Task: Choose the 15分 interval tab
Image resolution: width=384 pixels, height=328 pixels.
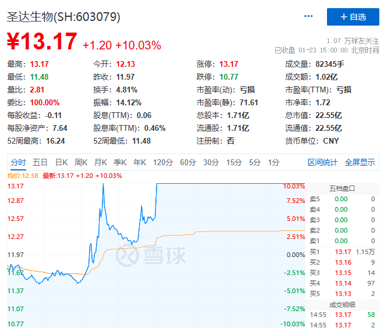Action: (x=234, y=162)
